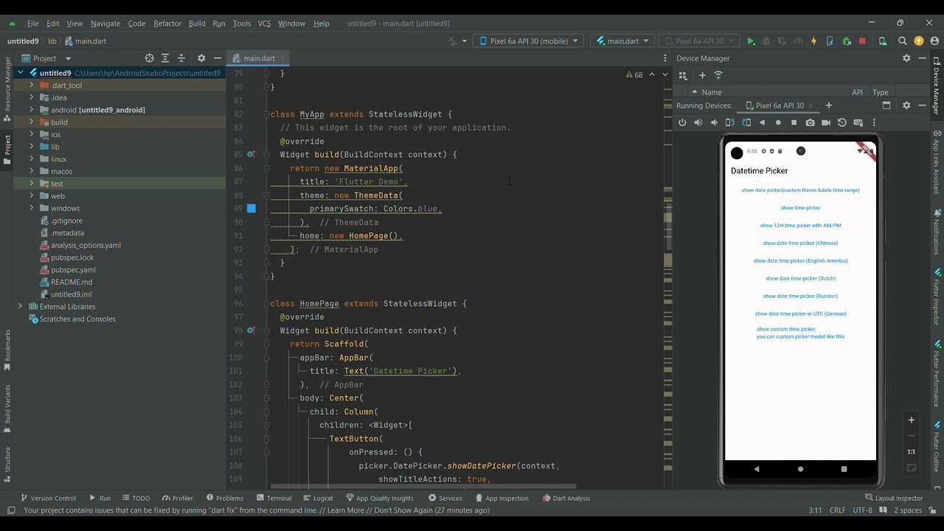Screen dimensions: 944x531
Task: Toggle the Resource Manager side panel
Action: tap(7, 88)
